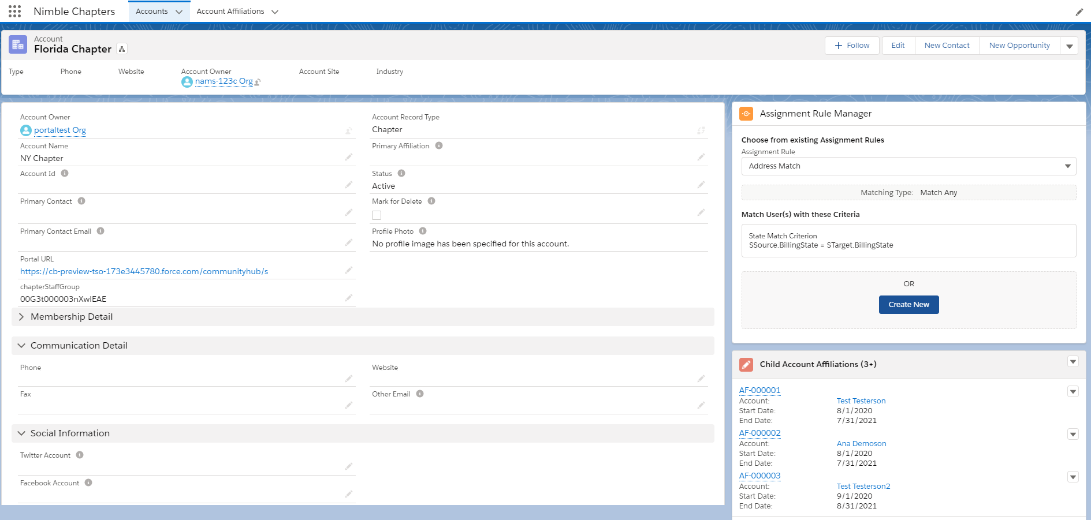The width and height of the screenshot is (1091, 520).
Task: Click the Follow button
Action: (x=852, y=46)
